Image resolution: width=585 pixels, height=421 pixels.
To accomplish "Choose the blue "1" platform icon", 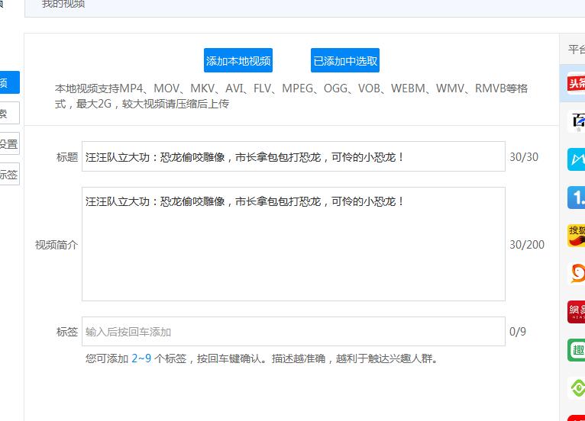I will point(576,198).
